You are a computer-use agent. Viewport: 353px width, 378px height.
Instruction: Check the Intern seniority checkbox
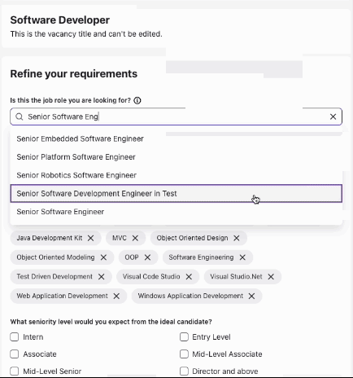click(15, 337)
